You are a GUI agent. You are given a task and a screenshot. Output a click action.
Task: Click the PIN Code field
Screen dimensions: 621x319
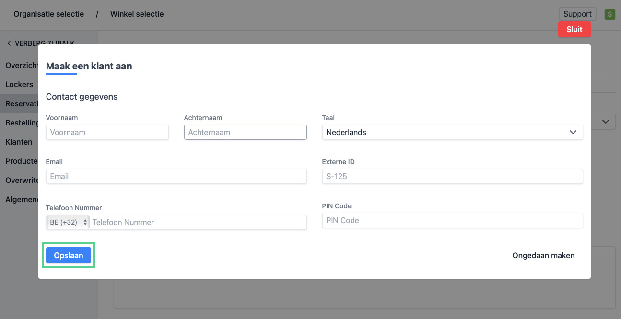(x=452, y=220)
